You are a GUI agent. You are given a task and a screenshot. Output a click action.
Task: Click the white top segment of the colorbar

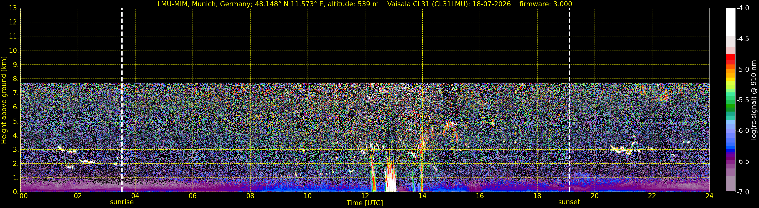[730, 22]
